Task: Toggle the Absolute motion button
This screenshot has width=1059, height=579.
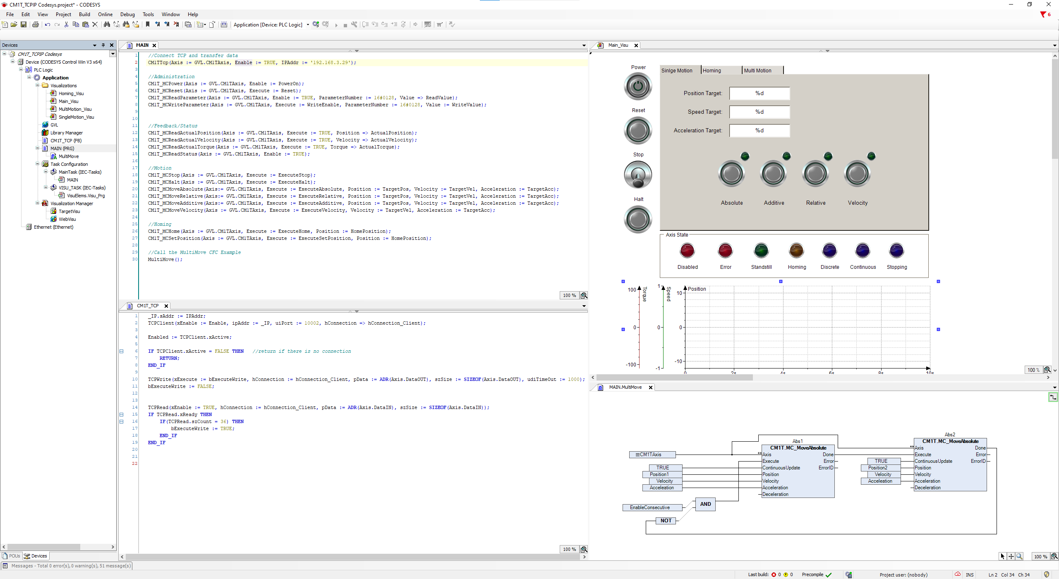Action: point(731,174)
